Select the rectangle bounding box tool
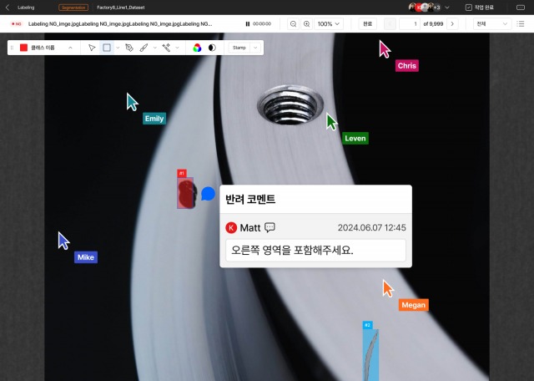Viewport: 534px width, 381px height. (107, 48)
